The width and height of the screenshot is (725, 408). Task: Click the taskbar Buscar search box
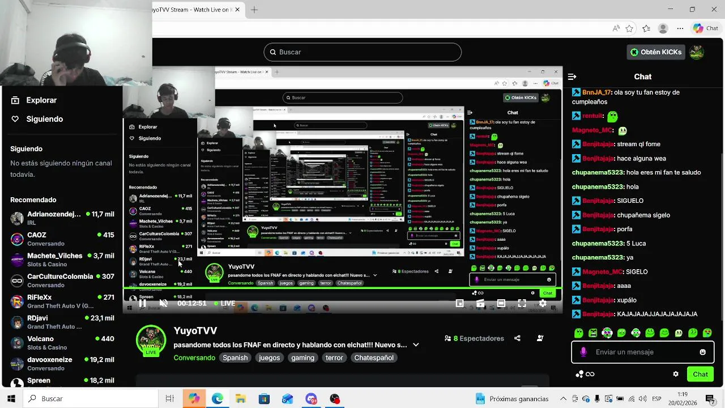[91, 398]
